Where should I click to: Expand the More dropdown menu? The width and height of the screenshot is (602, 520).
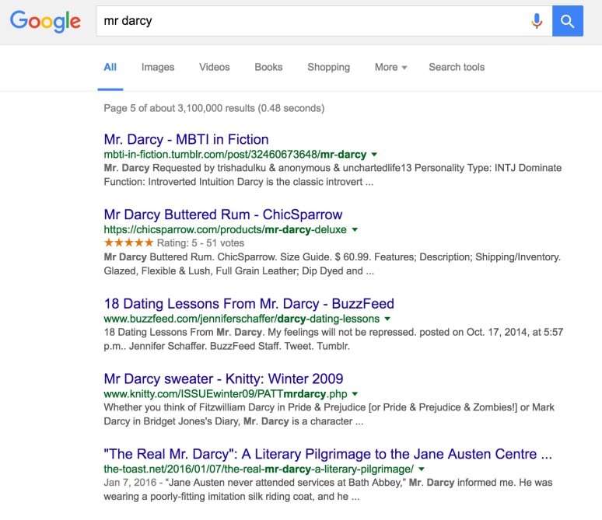[x=391, y=67]
